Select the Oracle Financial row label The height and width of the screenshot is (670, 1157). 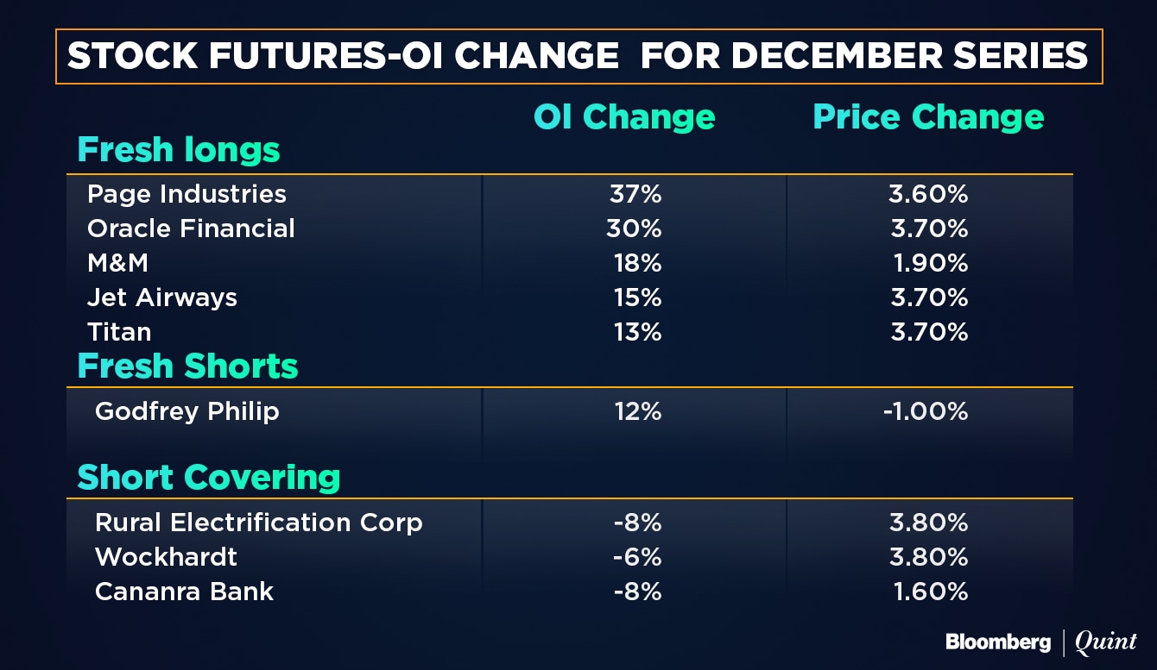191,229
